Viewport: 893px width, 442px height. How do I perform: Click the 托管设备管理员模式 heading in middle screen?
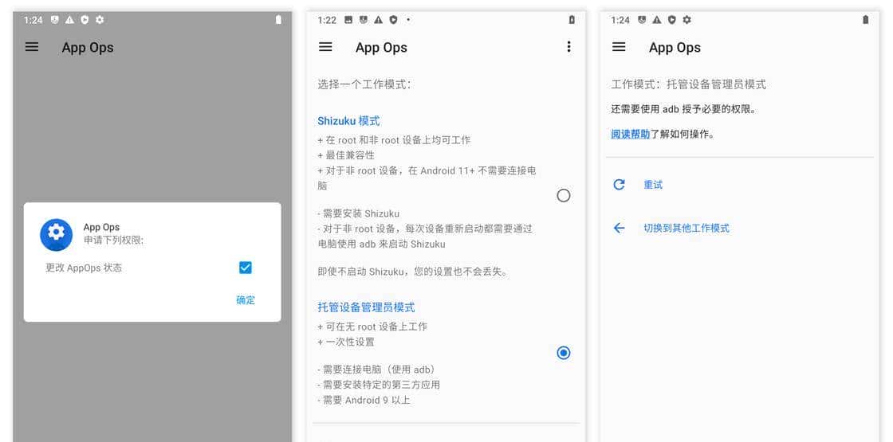pyautogui.click(x=366, y=307)
